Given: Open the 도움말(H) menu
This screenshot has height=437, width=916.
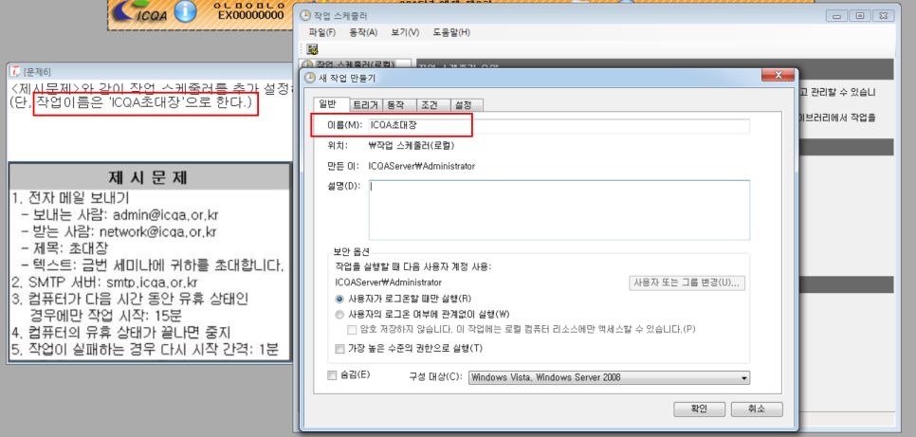Looking at the screenshot, I should click(451, 32).
